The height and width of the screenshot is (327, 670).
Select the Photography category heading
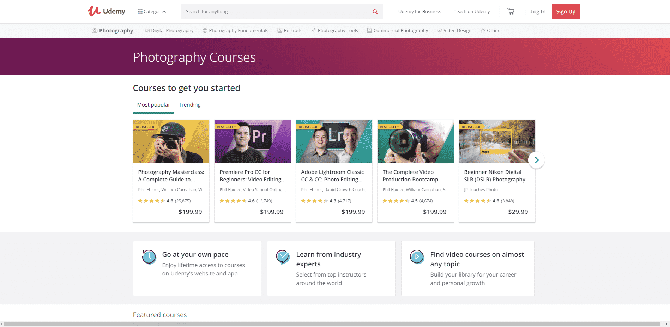113,31
